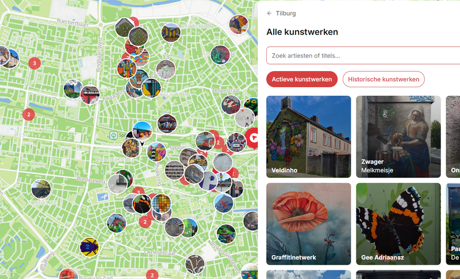Go back to Tilburg using the arrow

(269, 13)
